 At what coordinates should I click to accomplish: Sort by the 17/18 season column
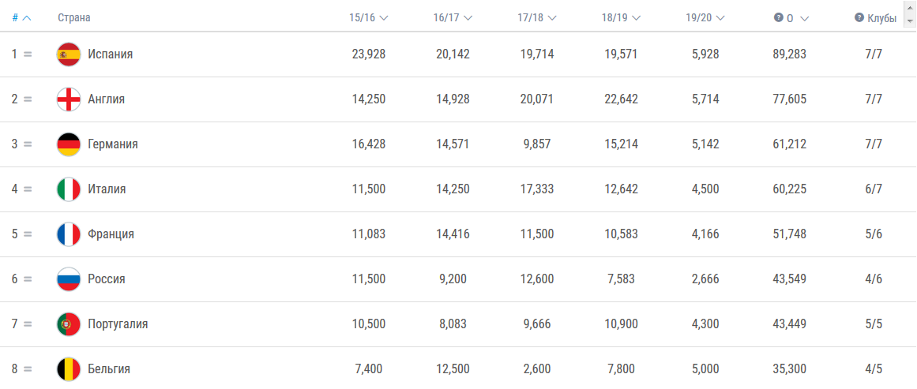[537, 17]
